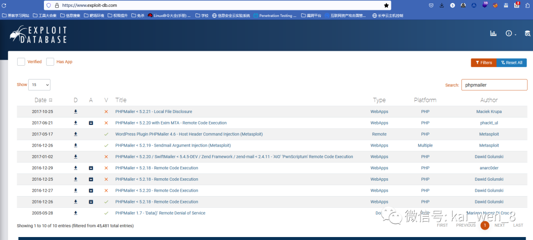Click the Type column header
This screenshot has width=533, height=240.
[x=380, y=100]
